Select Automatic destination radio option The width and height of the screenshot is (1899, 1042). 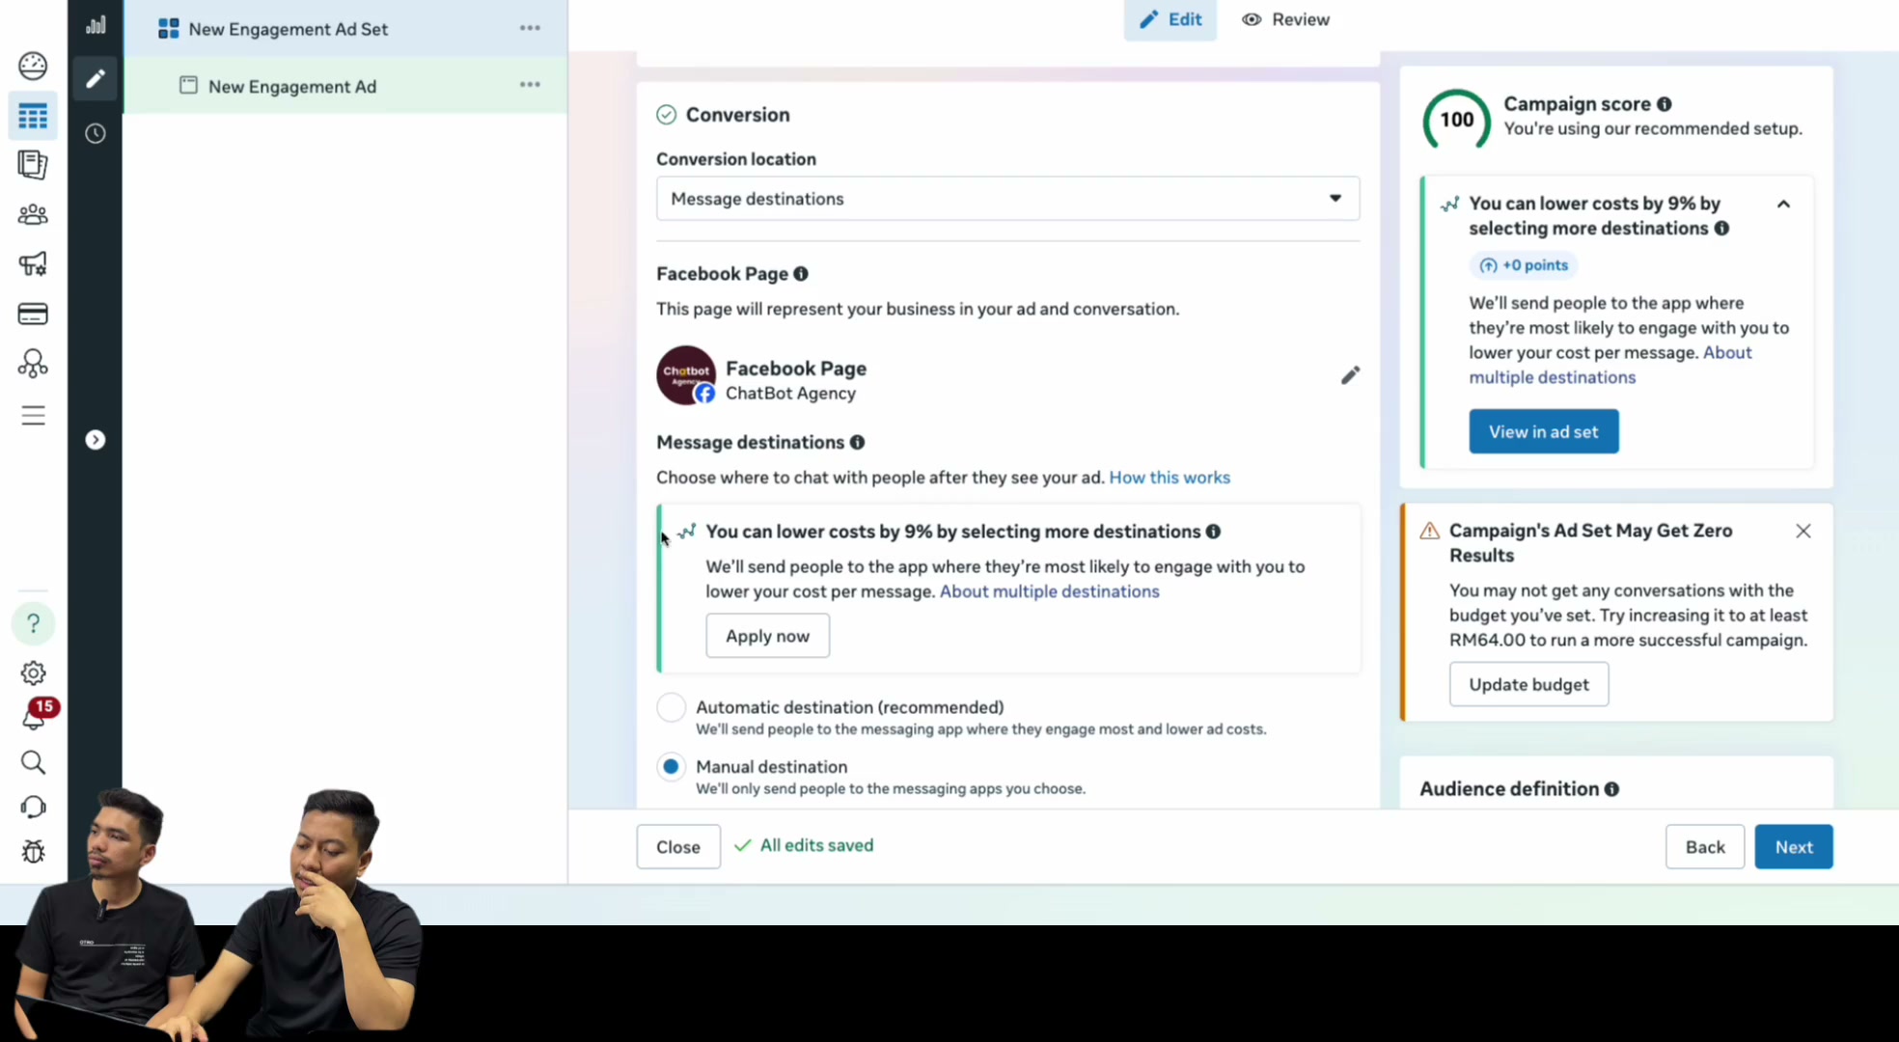671,707
